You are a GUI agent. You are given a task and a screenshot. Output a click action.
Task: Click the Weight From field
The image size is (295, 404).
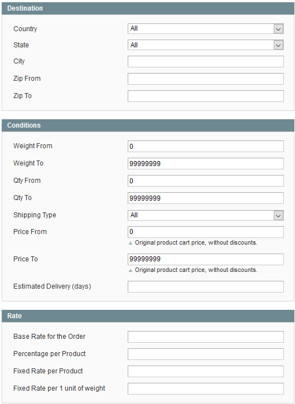point(206,147)
